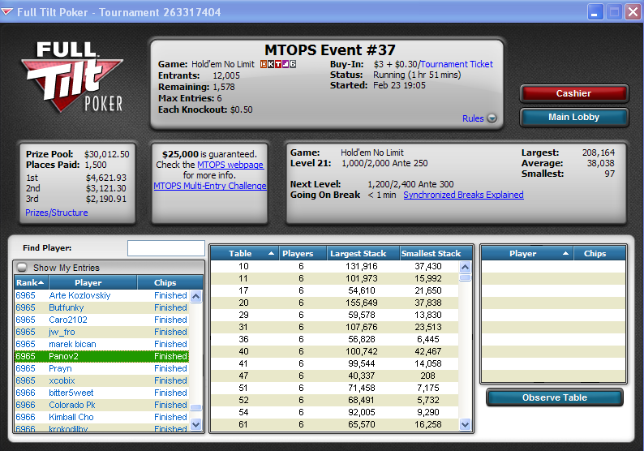
Task: Click the Full Tilt Poker logo
Action: (72, 77)
